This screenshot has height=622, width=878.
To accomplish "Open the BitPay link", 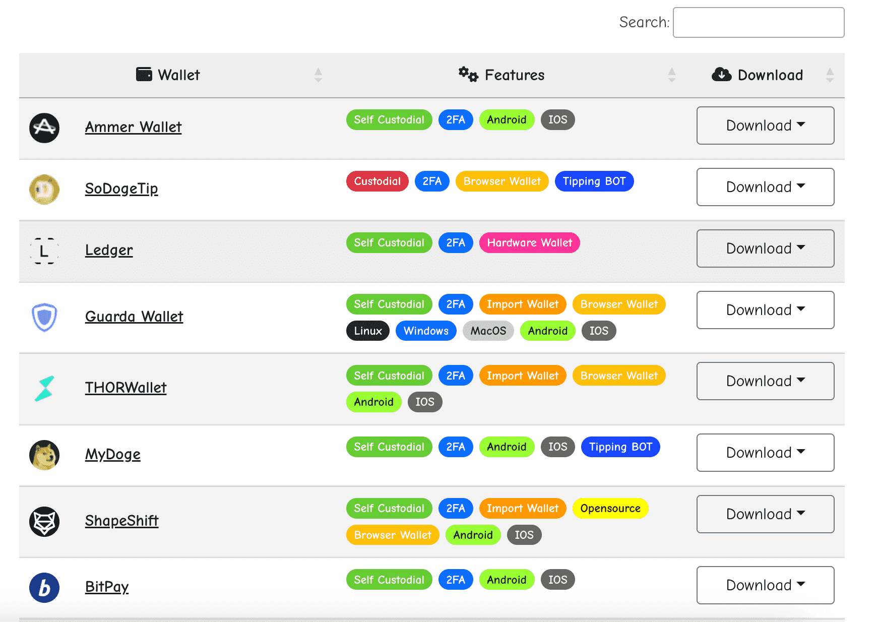I will (x=107, y=587).
